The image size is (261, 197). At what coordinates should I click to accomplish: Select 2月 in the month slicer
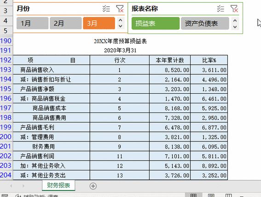point(66,23)
